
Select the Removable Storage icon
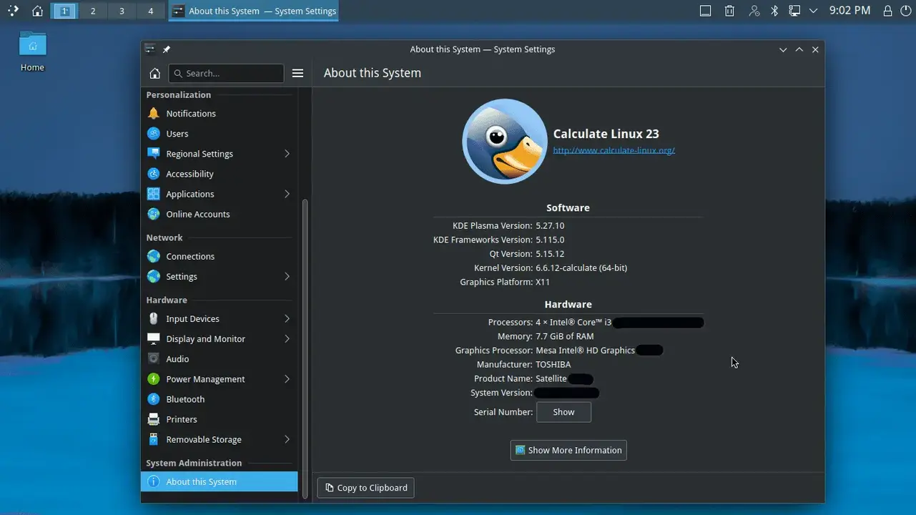[153, 439]
